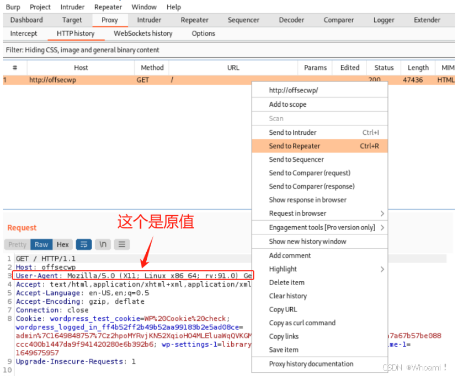458x376 pixels.
Task: Open the Window menu
Action: (144, 7)
